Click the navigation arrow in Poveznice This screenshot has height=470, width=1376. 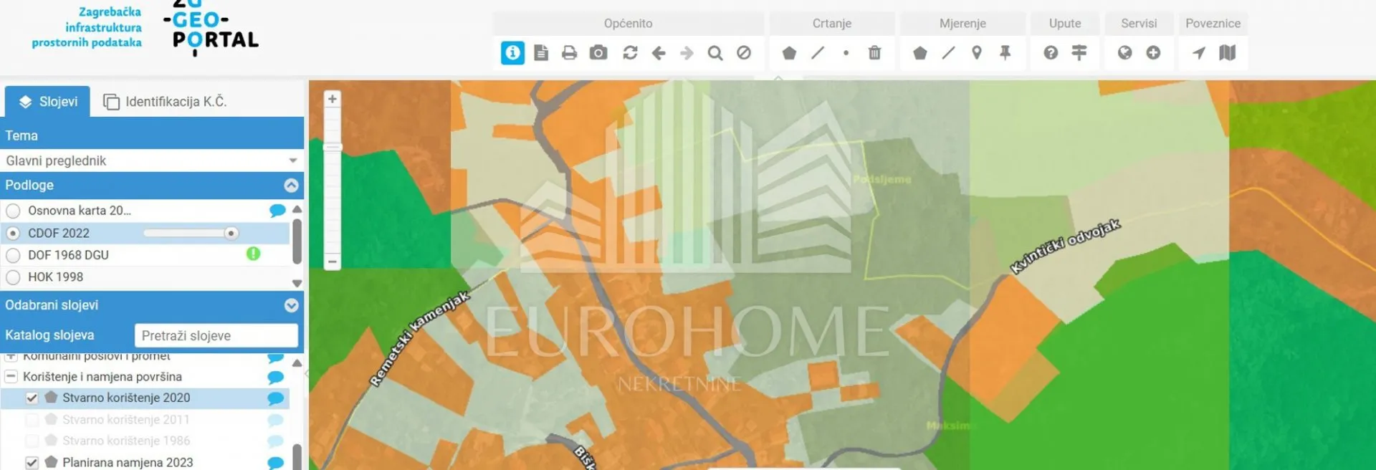tap(1198, 53)
